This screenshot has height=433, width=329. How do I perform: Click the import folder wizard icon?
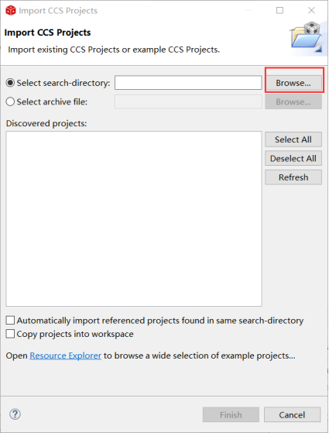tap(306, 36)
